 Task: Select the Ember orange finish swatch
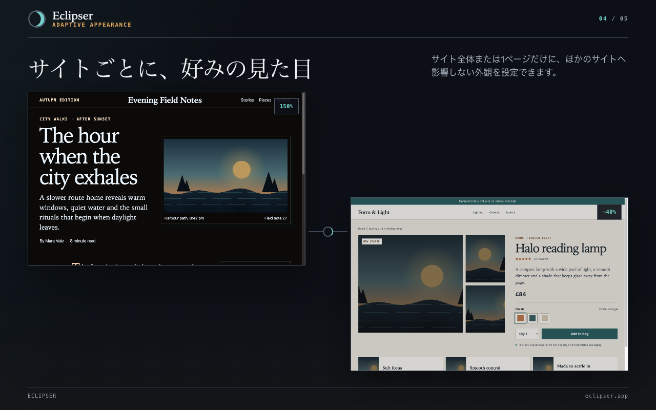[x=521, y=318]
